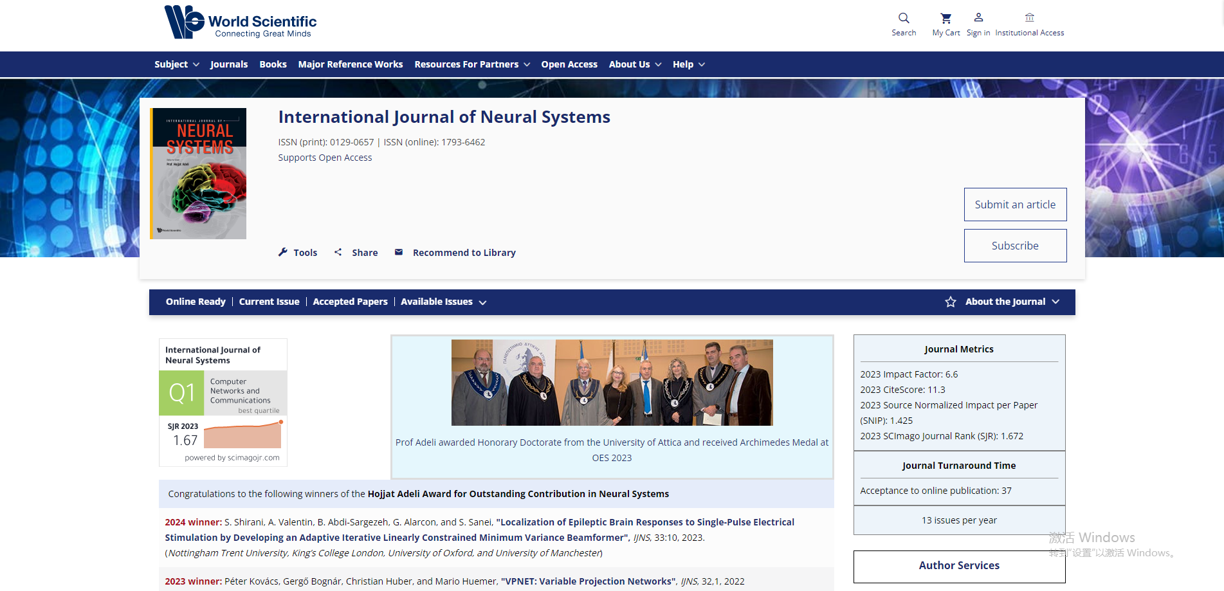
Task: Click the Prof Adeli award ceremony photo
Action: click(612, 383)
